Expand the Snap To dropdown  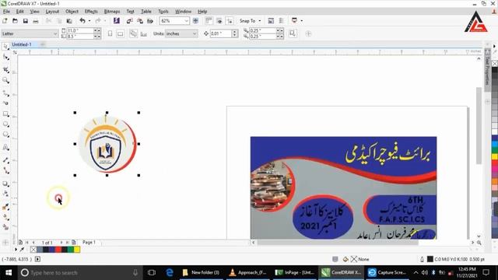click(x=260, y=21)
